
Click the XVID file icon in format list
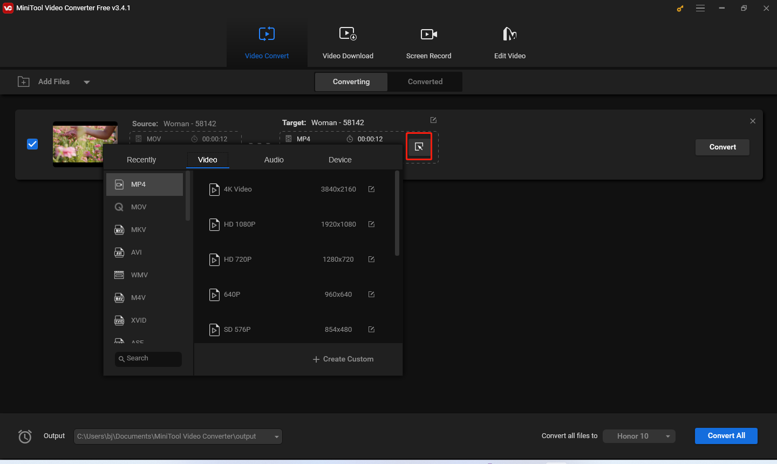[x=119, y=320]
